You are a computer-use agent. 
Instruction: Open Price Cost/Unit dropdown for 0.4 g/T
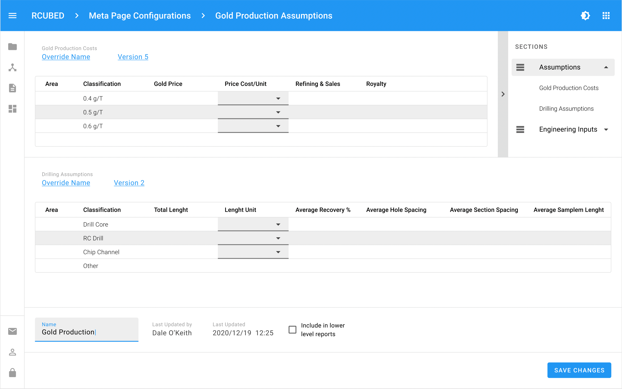[x=253, y=99]
